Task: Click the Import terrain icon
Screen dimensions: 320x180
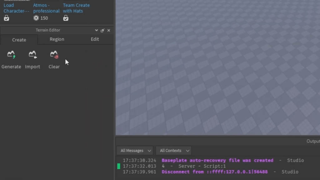Action: (x=32, y=54)
